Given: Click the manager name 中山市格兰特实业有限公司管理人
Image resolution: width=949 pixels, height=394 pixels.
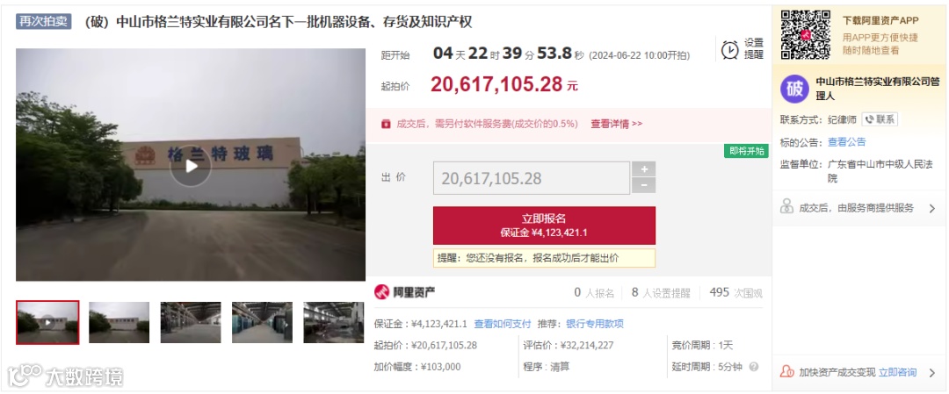Looking at the screenshot, I should pos(878,89).
